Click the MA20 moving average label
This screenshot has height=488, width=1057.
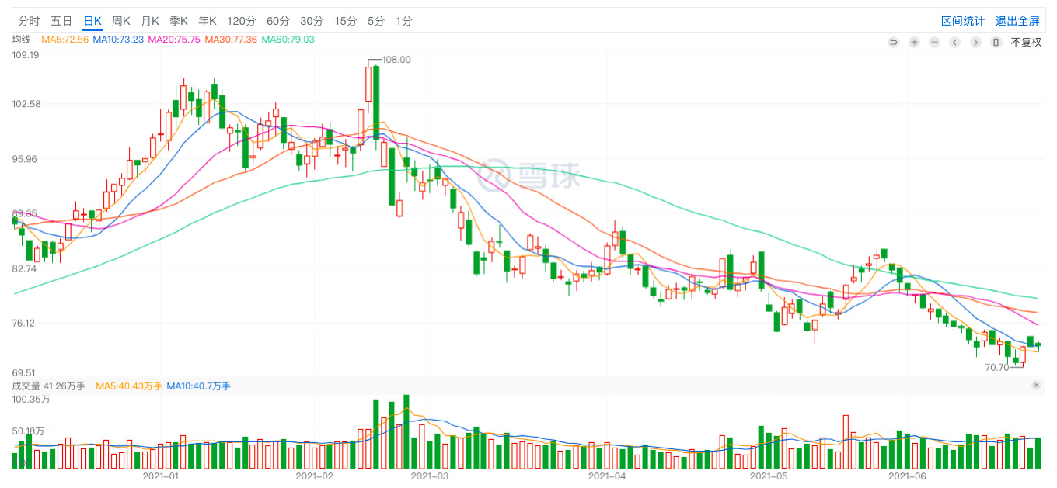click(174, 39)
